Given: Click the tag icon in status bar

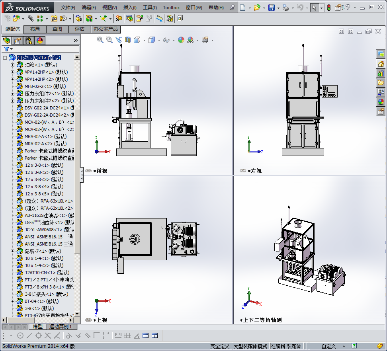Looking at the screenshot, I should [x=380, y=346].
